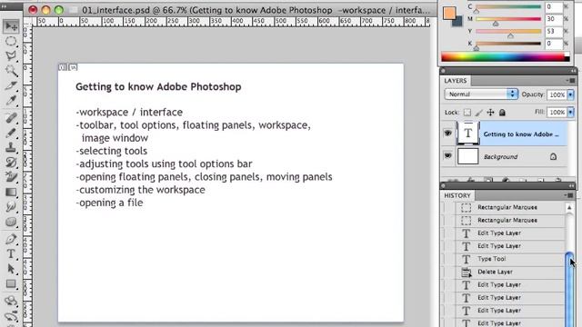Click the History panel scrollbar thumb
This screenshot has height=327, width=582.
pos(569,289)
